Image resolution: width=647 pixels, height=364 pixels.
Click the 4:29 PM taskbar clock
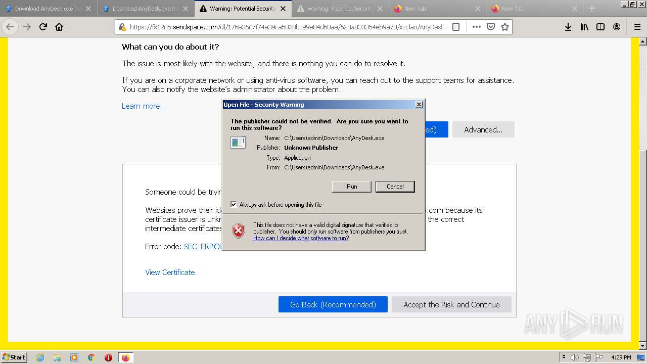point(621,357)
